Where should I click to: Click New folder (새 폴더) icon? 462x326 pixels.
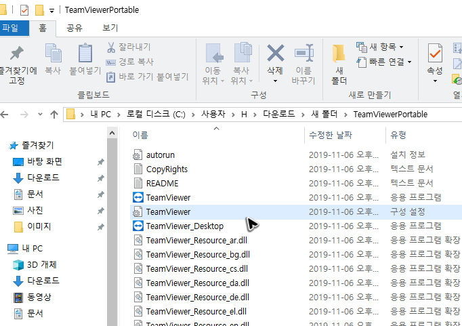coord(339,54)
